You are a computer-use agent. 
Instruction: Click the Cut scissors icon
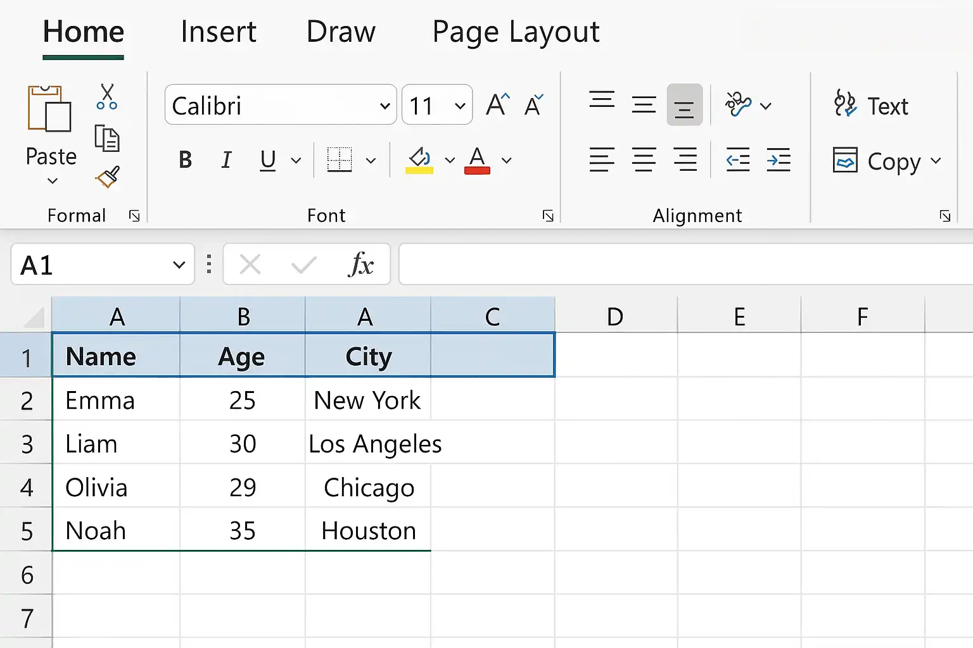pos(107,97)
